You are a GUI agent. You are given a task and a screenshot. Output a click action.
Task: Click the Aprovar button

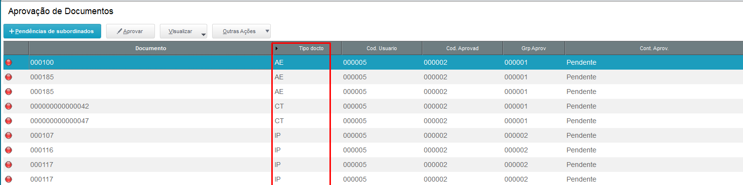click(131, 31)
